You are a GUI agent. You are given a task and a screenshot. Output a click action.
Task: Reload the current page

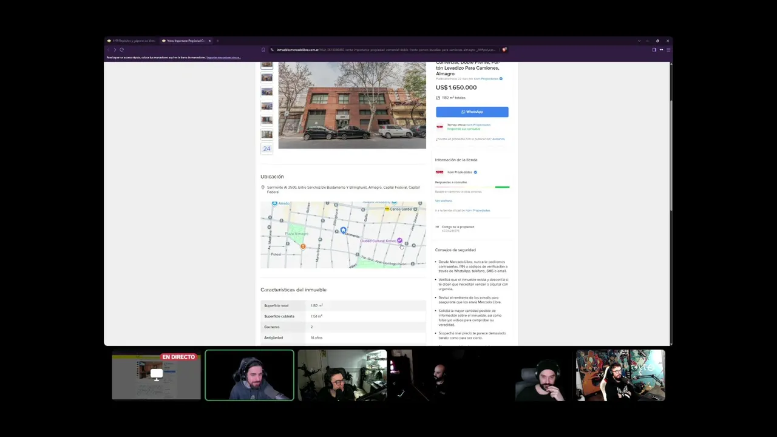pyautogui.click(x=121, y=50)
